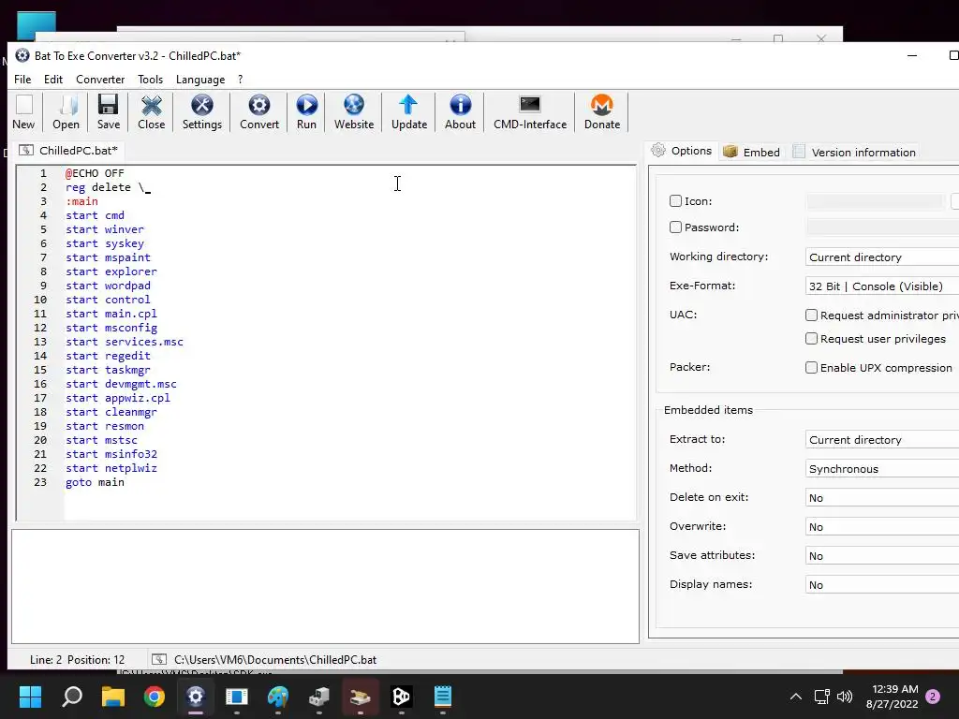Click the Update arrow icon

(x=409, y=112)
